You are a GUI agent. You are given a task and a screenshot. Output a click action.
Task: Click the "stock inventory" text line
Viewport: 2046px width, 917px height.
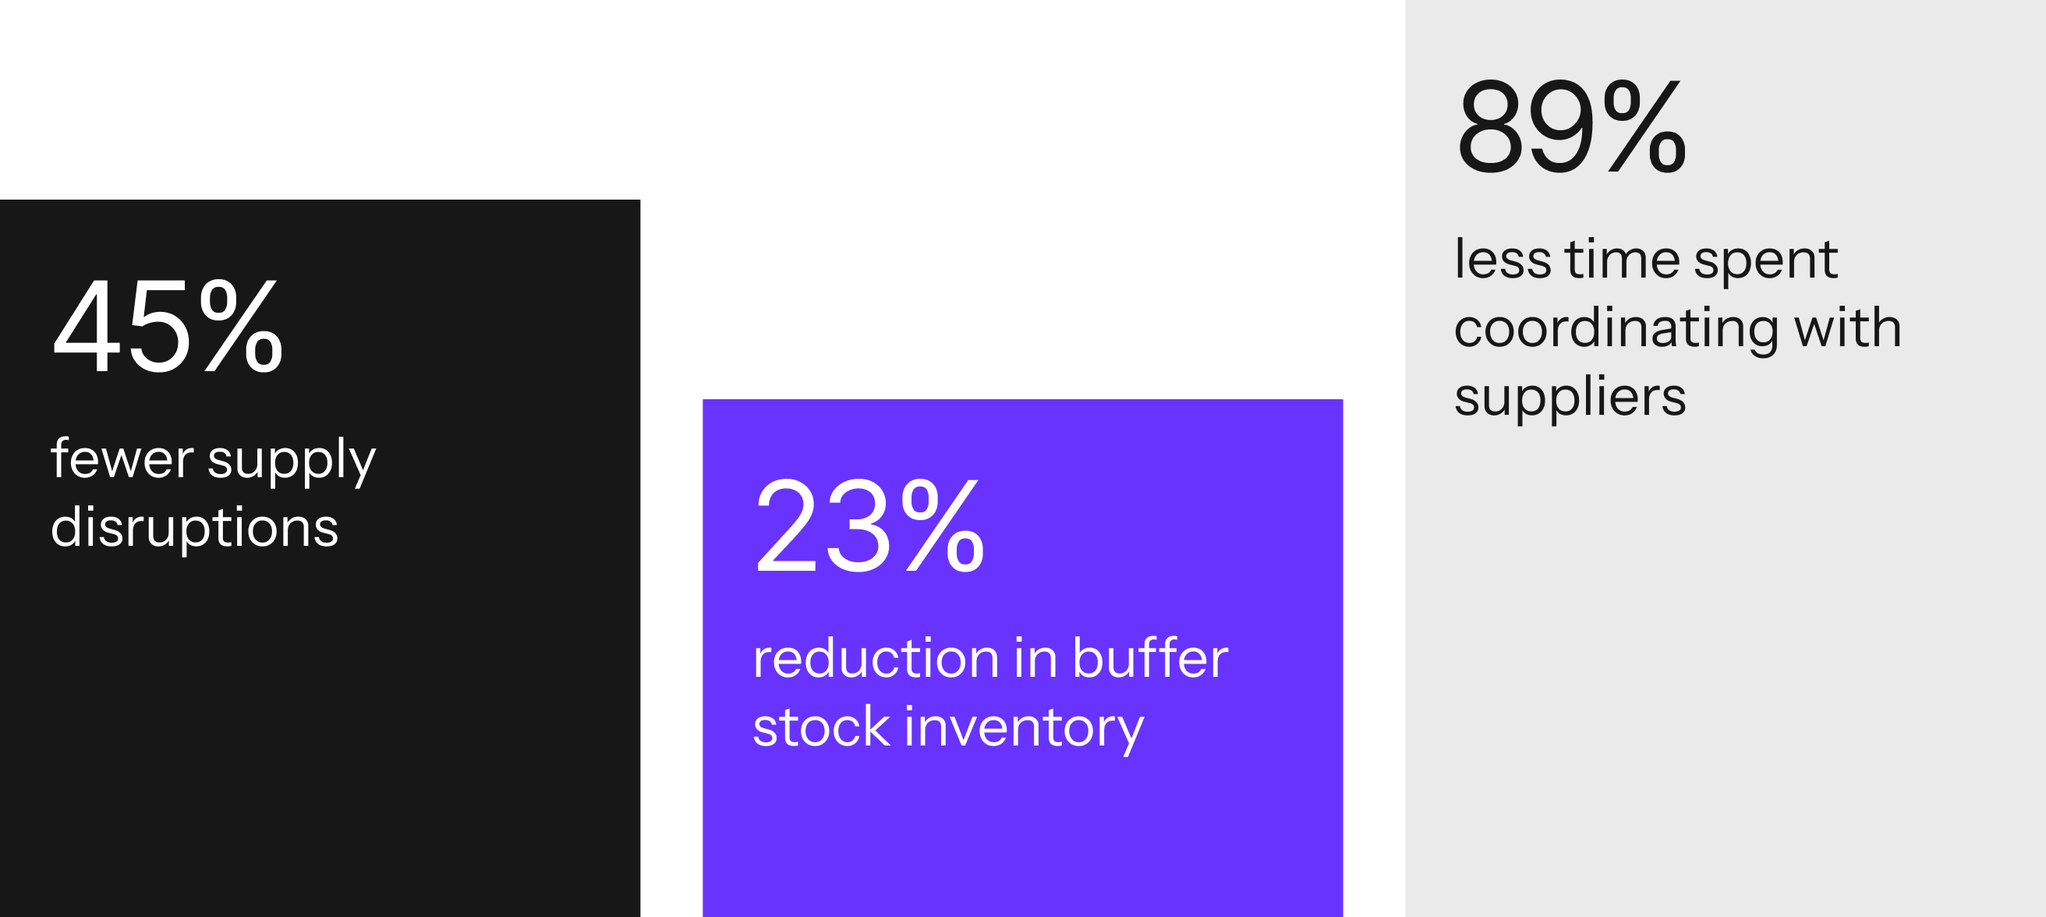(x=948, y=728)
